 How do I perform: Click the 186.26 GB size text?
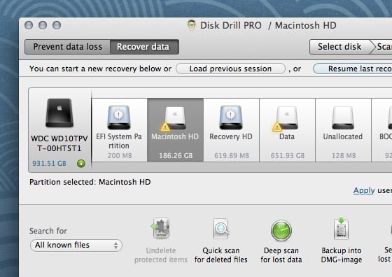coord(176,155)
